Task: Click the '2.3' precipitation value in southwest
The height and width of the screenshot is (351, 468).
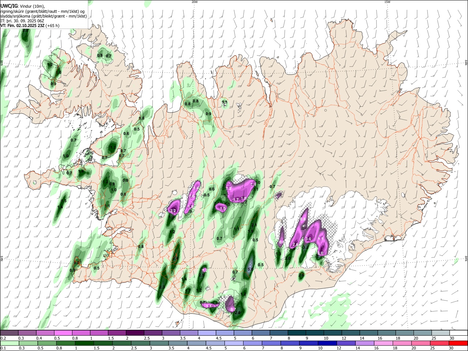Action: pyautogui.click(x=162, y=287)
